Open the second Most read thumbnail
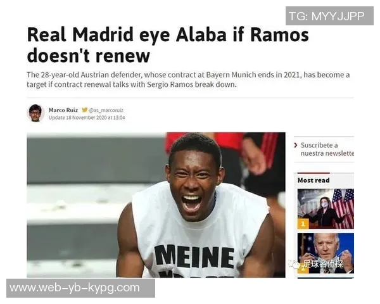Screen dimensions: 380x304 click(x=326, y=253)
